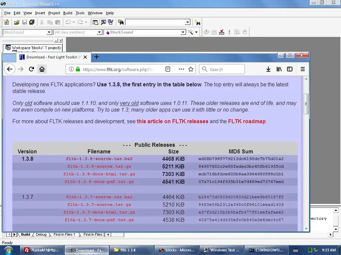Open the Build menu in Visual C++

pyautogui.click(x=68, y=13)
